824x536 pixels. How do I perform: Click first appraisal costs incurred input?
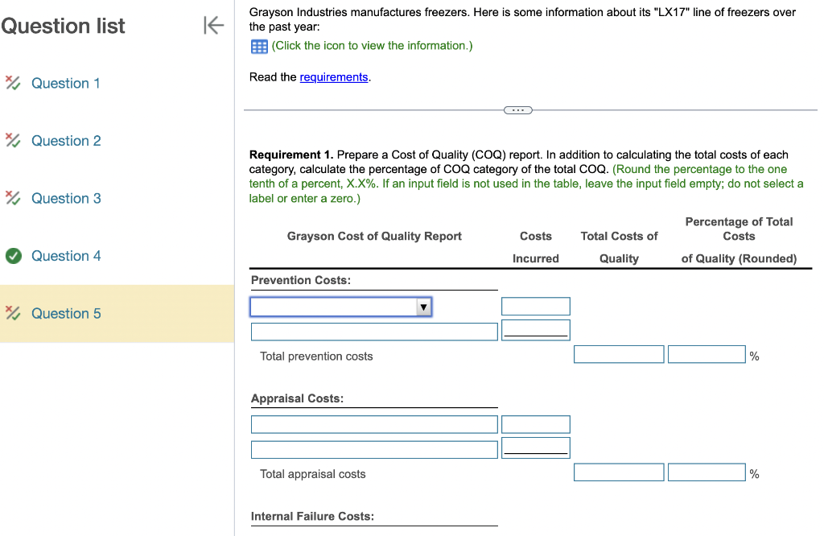(535, 425)
